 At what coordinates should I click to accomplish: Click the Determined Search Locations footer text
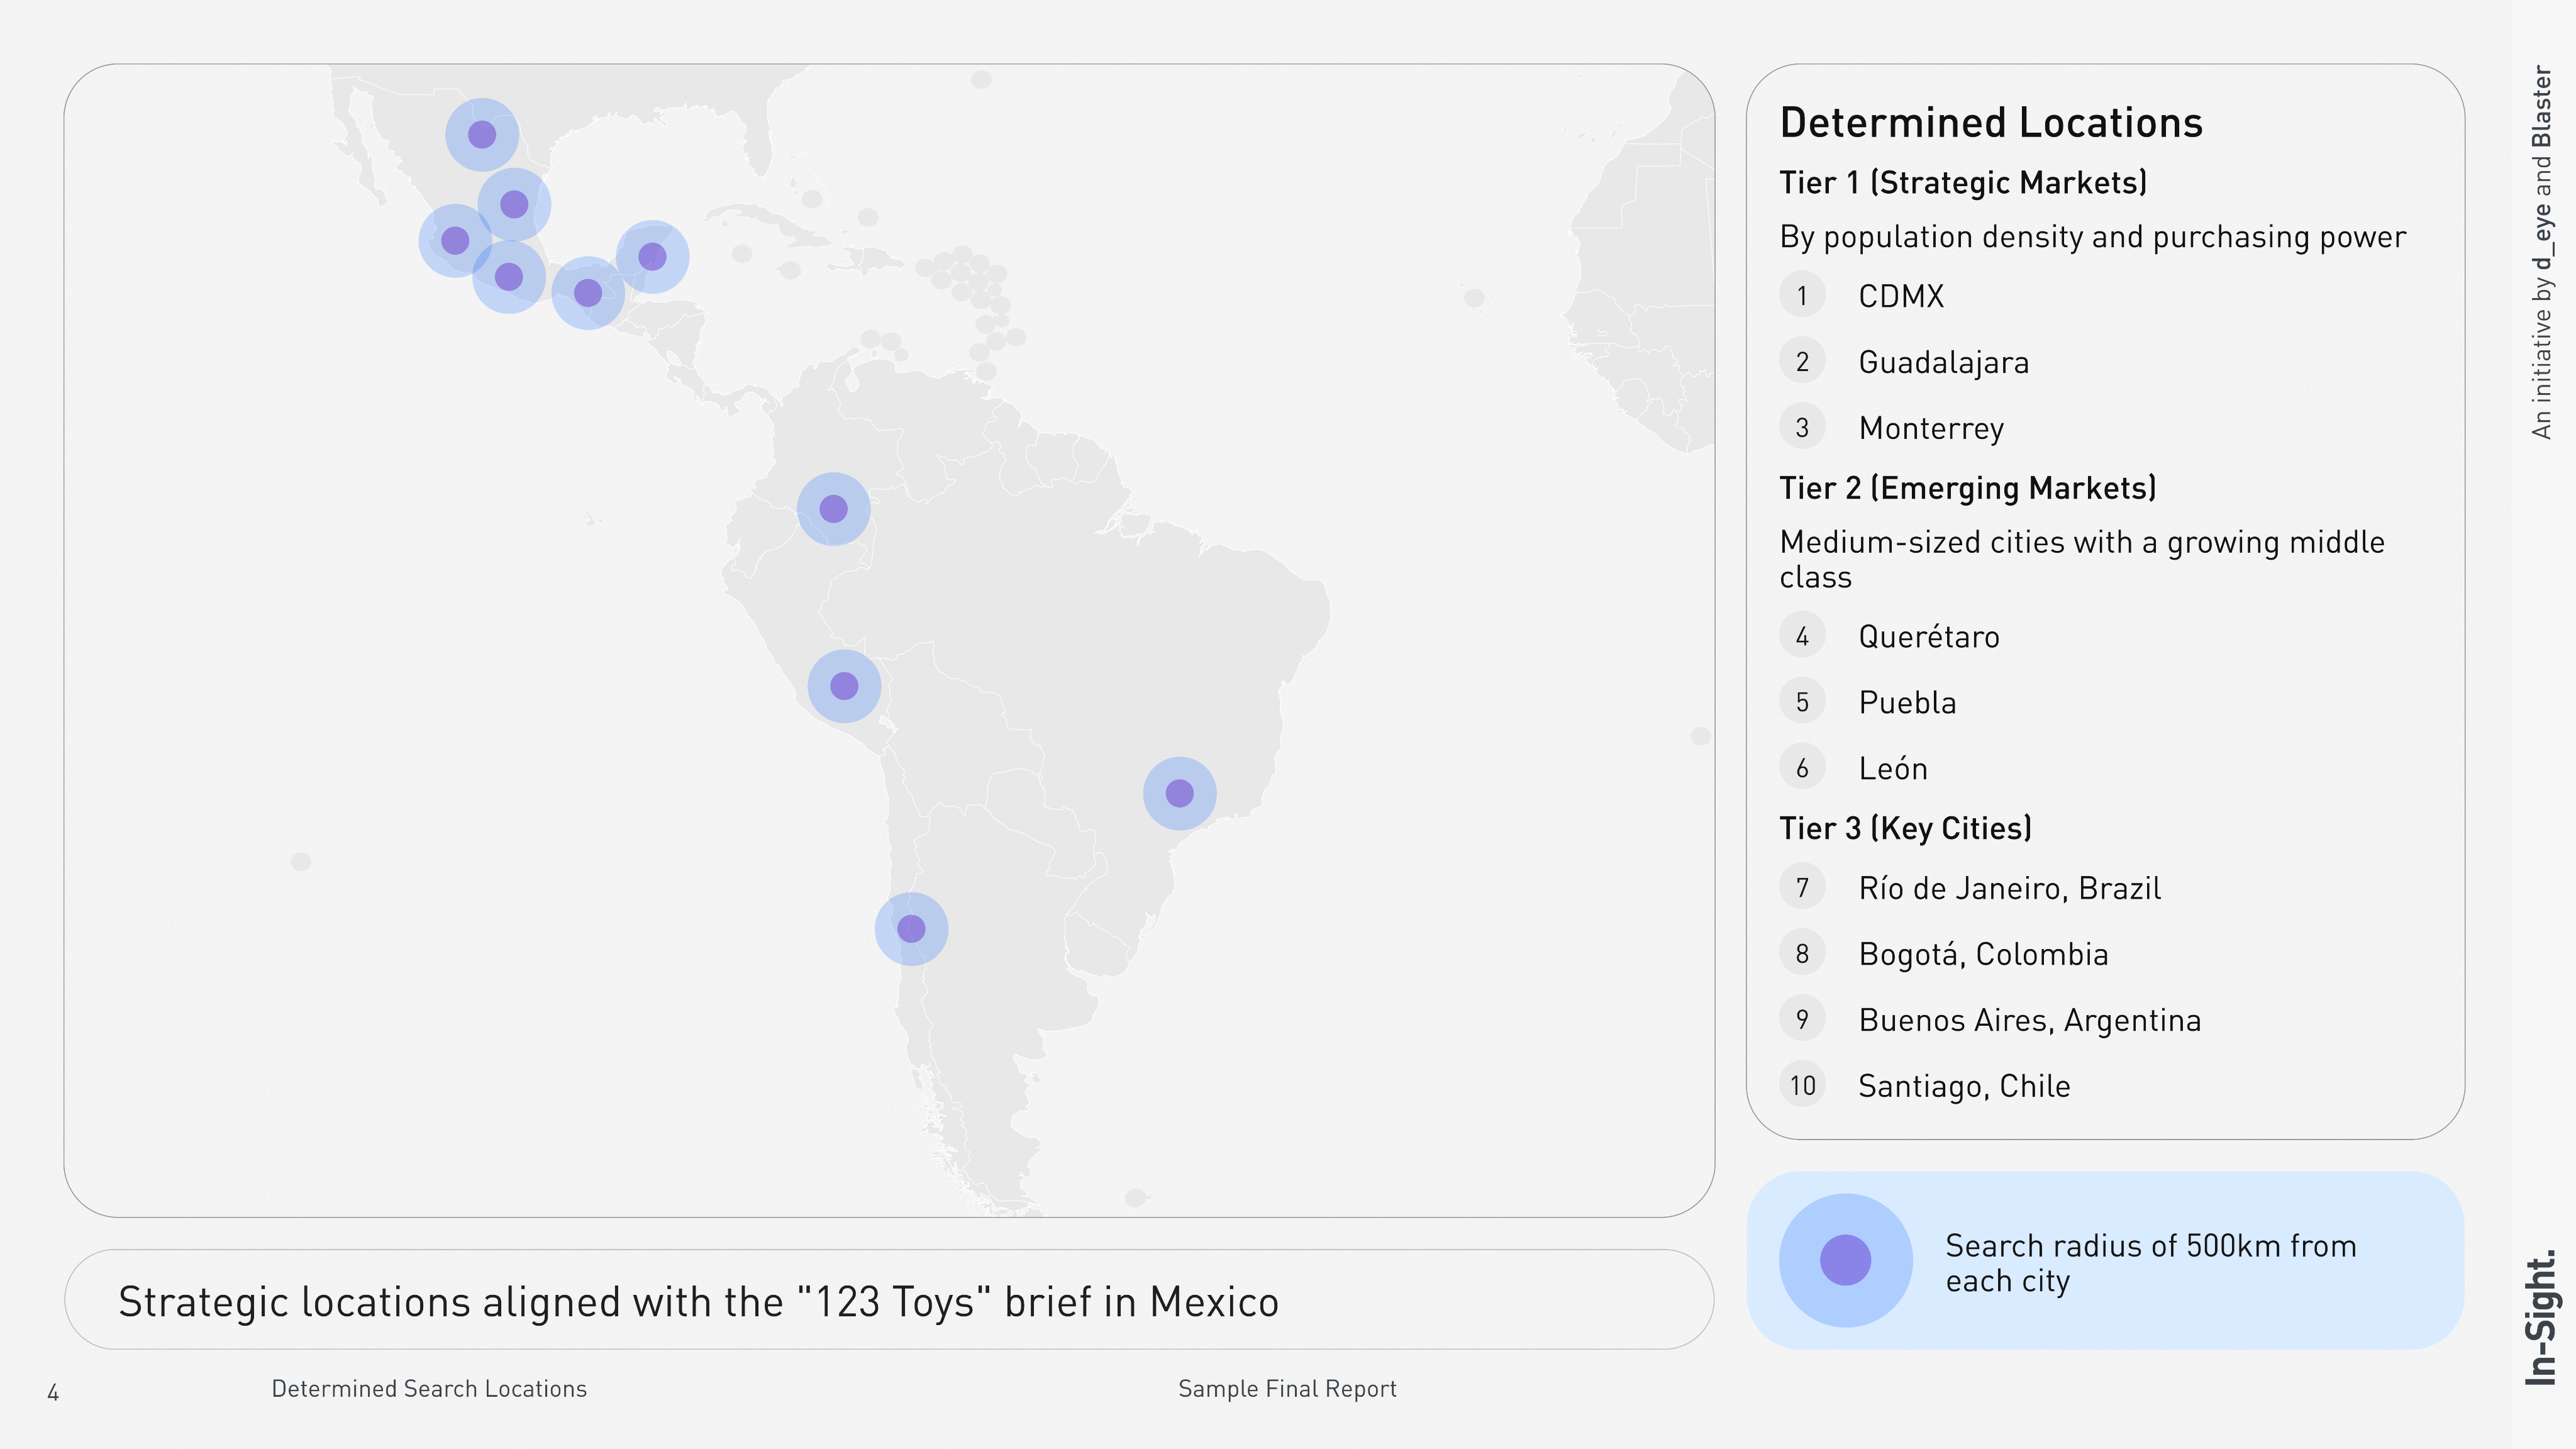point(429,1388)
